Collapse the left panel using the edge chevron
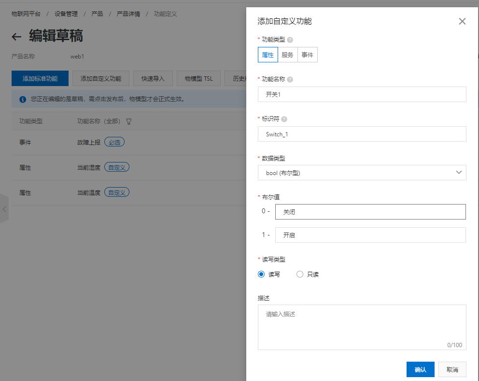Image resolution: width=479 pixels, height=381 pixels. pos(4,209)
